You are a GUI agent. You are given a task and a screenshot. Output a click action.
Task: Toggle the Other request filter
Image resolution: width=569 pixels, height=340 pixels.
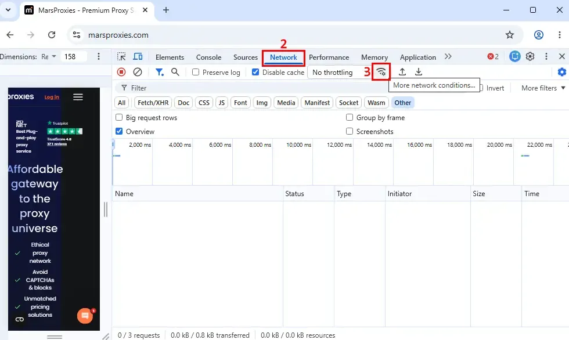pyautogui.click(x=402, y=103)
